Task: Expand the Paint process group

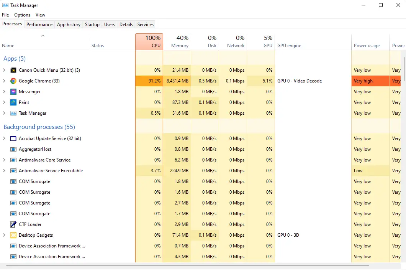Action: 4,102
